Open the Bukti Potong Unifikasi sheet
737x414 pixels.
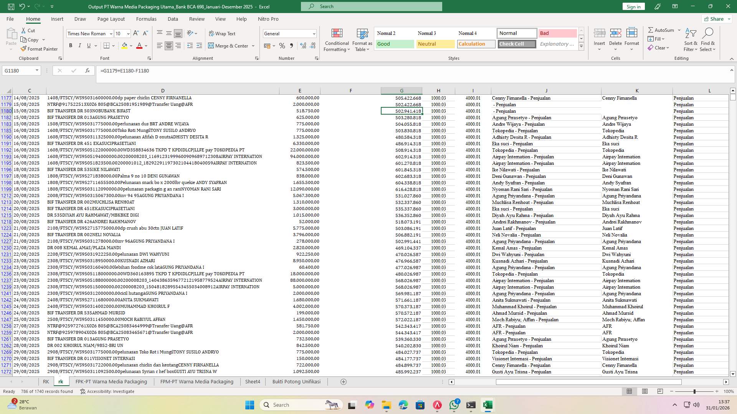(x=296, y=381)
